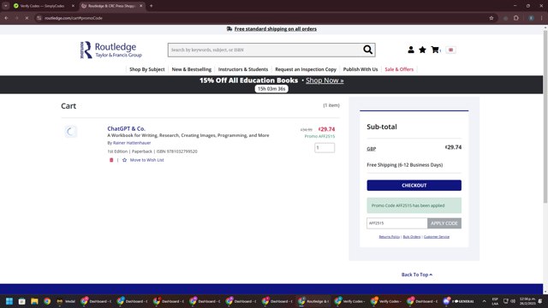Click the 15h 03m 36s countdown timer
The image size is (548, 308).
click(271, 89)
